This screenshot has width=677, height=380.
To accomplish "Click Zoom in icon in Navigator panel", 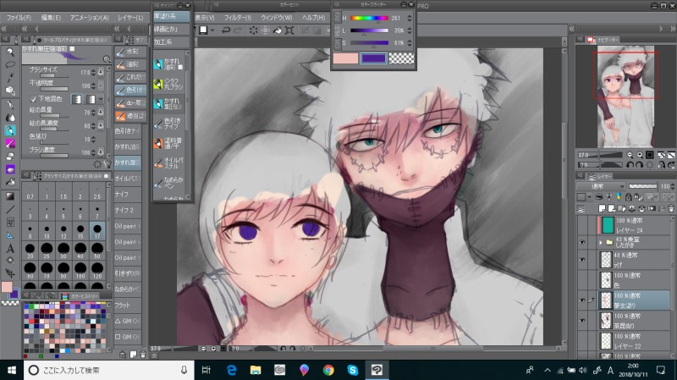I will pyautogui.click(x=640, y=155).
